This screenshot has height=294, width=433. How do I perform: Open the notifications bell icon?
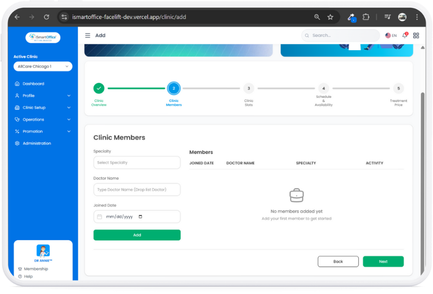(404, 35)
